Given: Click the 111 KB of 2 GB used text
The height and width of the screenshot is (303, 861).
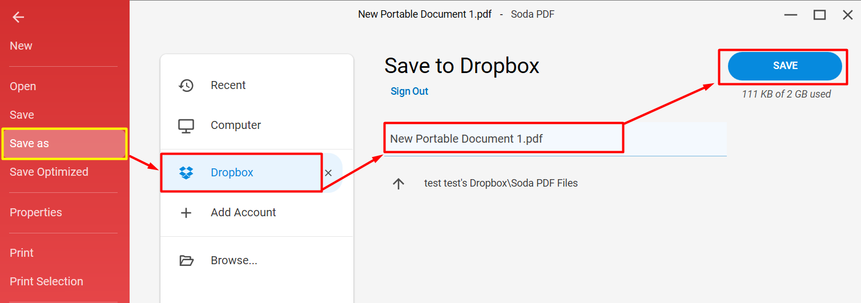Looking at the screenshot, I should [786, 94].
